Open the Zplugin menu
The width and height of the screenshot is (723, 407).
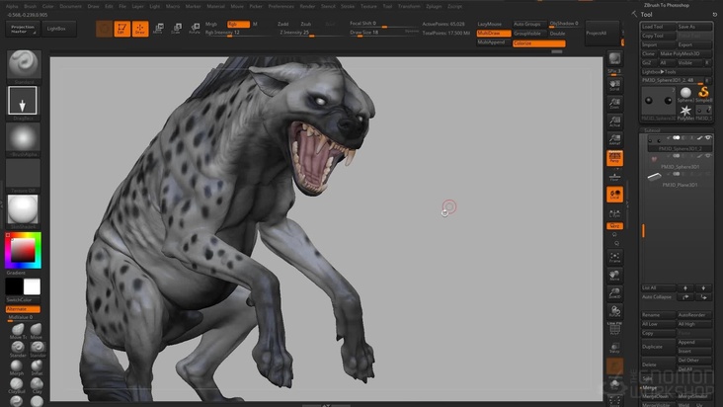coord(433,7)
